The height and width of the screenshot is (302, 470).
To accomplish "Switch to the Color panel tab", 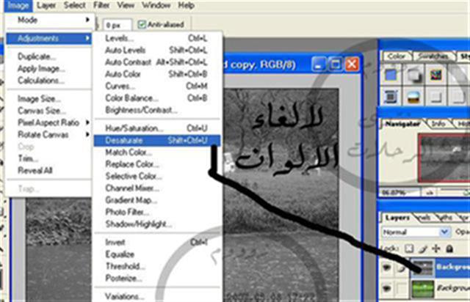I will [x=397, y=56].
